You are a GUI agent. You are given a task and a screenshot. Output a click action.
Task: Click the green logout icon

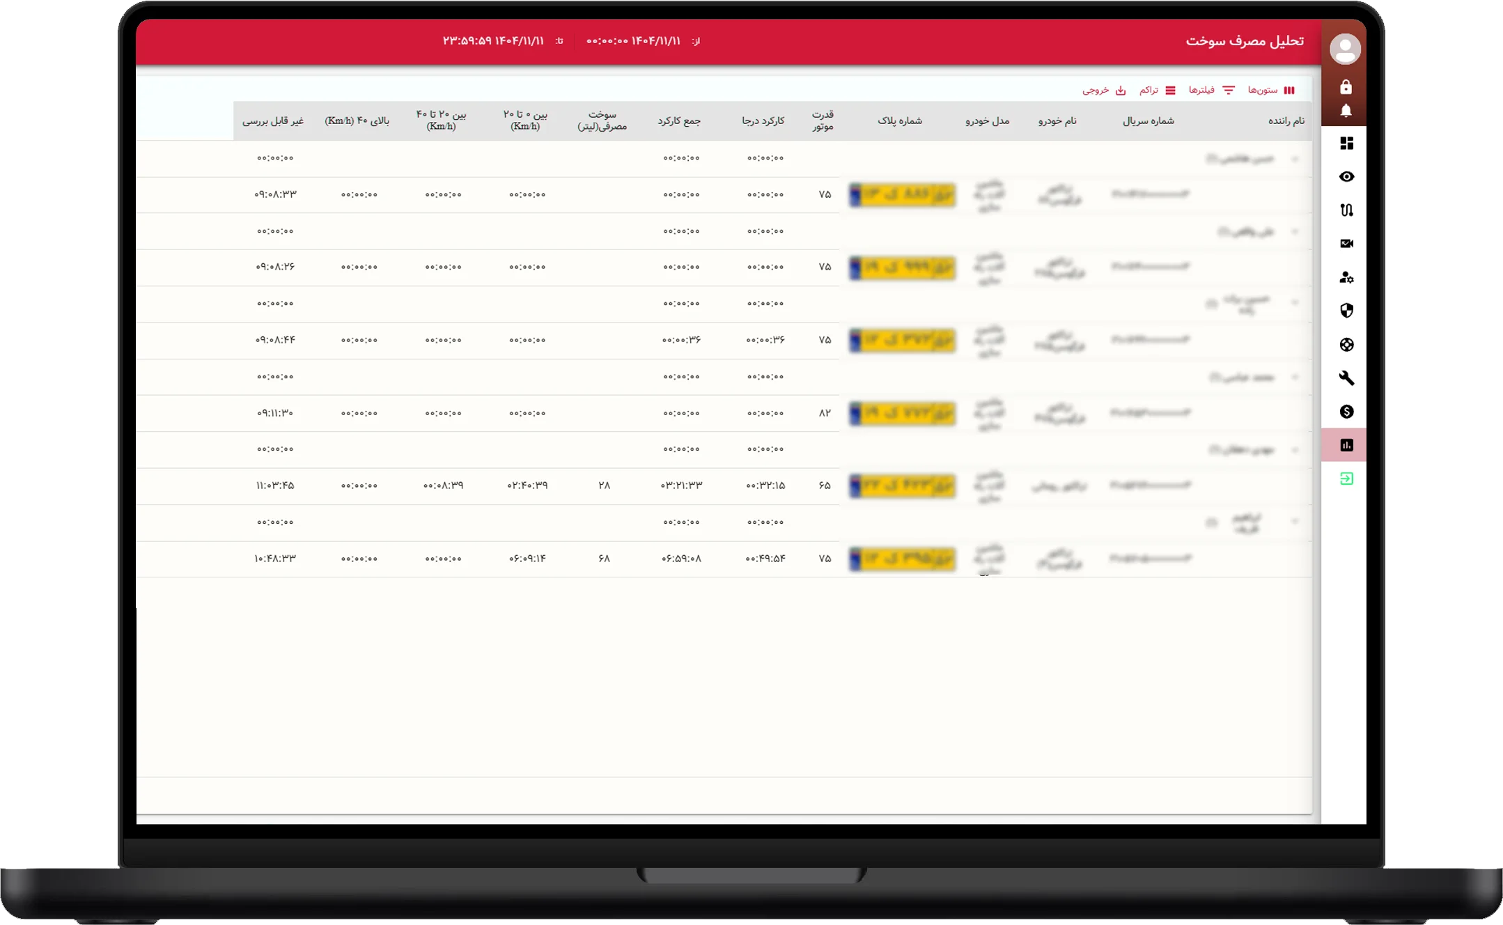(1346, 479)
